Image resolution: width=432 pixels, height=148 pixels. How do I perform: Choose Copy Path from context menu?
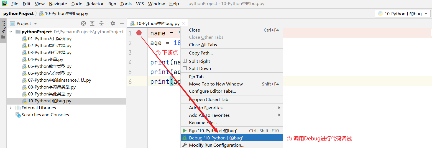[x=201, y=53]
